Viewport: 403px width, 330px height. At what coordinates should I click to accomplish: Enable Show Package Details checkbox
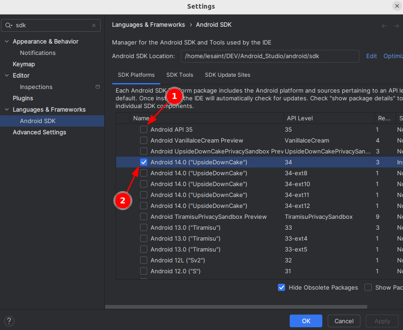(368, 287)
